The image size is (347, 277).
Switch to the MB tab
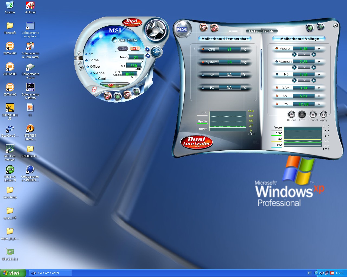pyautogui.click(x=135, y=48)
